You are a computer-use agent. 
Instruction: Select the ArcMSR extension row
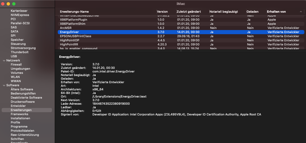coord(66,28)
